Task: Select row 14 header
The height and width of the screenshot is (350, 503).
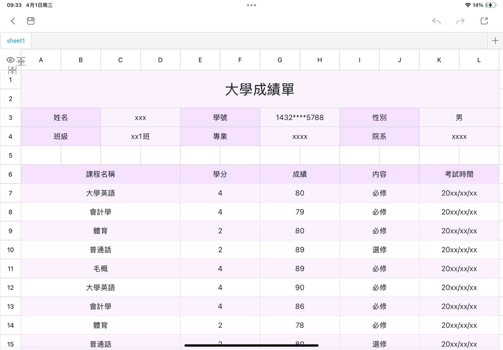Action: coord(10,325)
